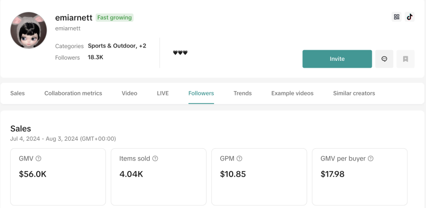Show the Similar creators tab
The width and height of the screenshot is (426, 208).
(354, 93)
